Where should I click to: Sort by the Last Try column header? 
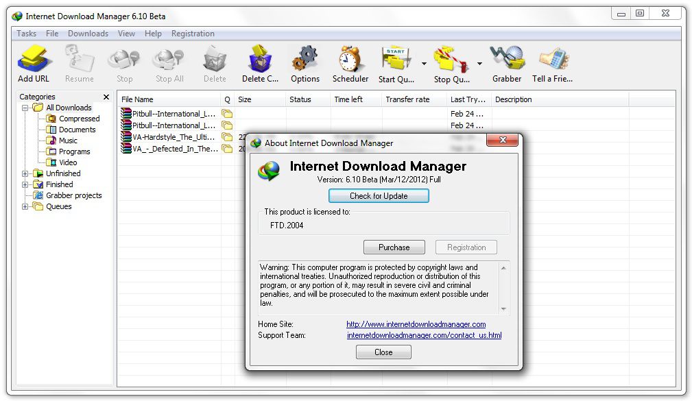469,99
